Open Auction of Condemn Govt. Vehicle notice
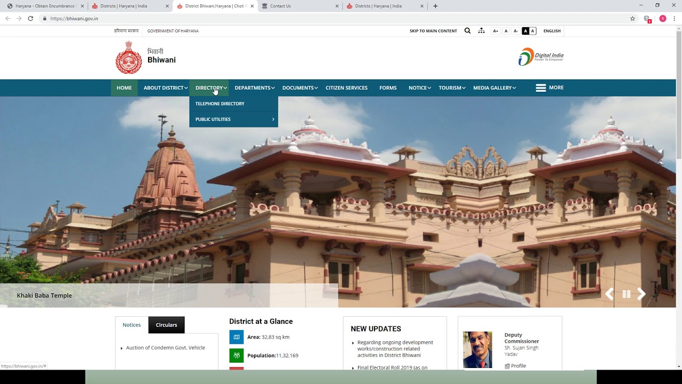This screenshot has height=384, width=682. [165, 348]
